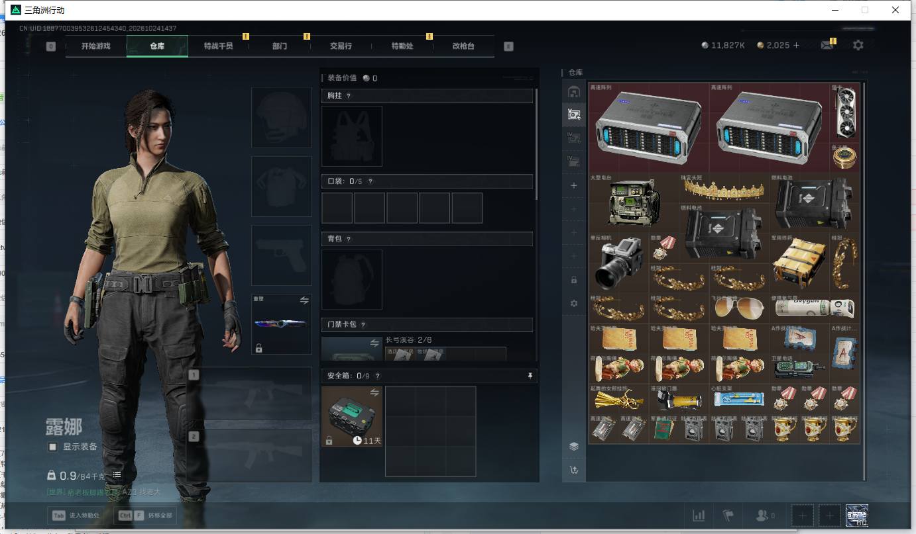Show help for 门禁卡包 section
This screenshot has width=916, height=534.
pyautogui.click(x=363, y=325)
